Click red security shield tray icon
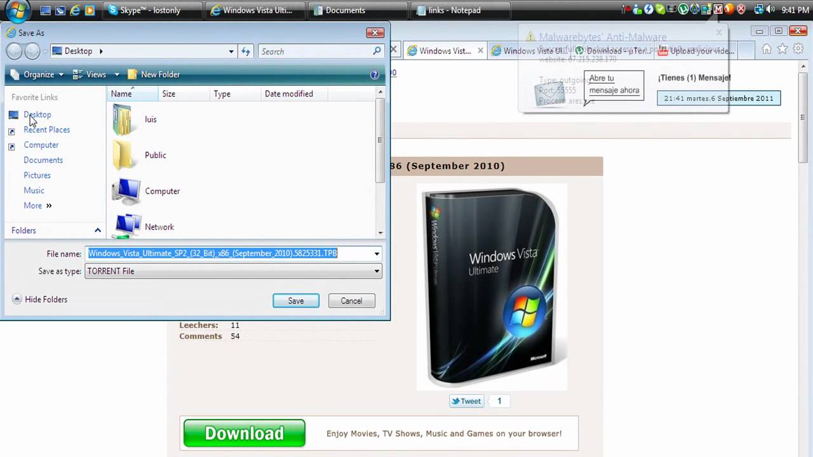 coord(741,9)
